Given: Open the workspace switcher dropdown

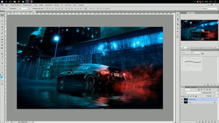Looking at the screenshot, I should point(209,9).
